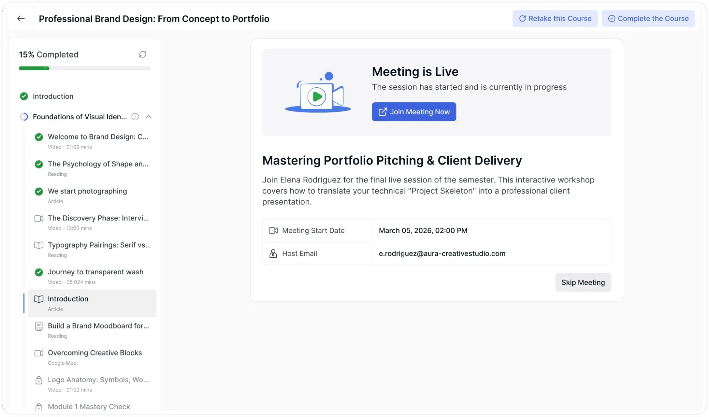Click book icon of selected Introduction article

tap(39, 299)
